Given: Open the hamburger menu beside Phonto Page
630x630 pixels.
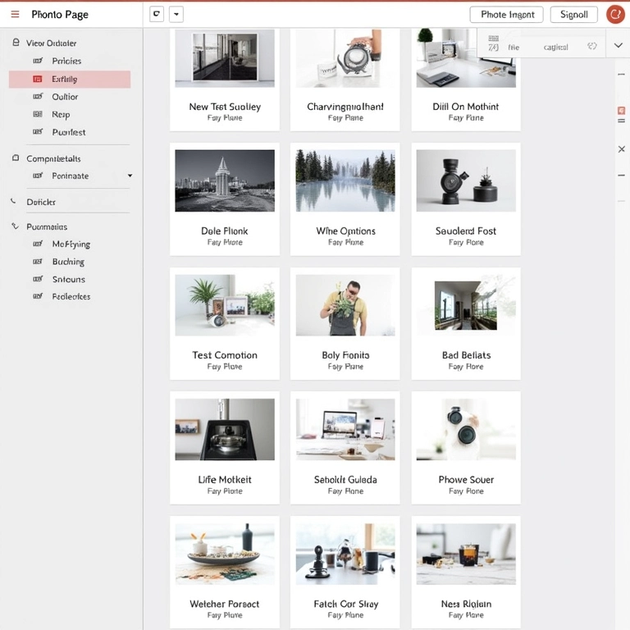Looking at the screenshot, I should point(15,15).
